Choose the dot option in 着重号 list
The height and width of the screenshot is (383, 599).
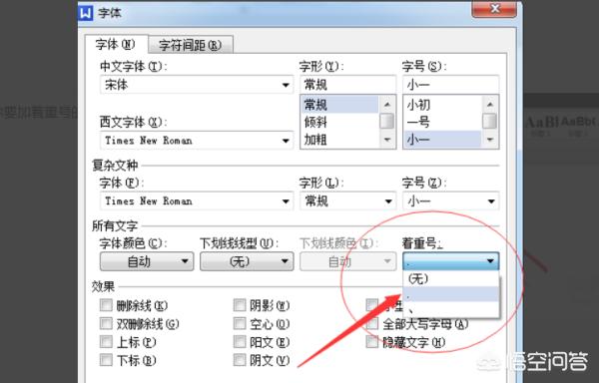tap(451, 294)
